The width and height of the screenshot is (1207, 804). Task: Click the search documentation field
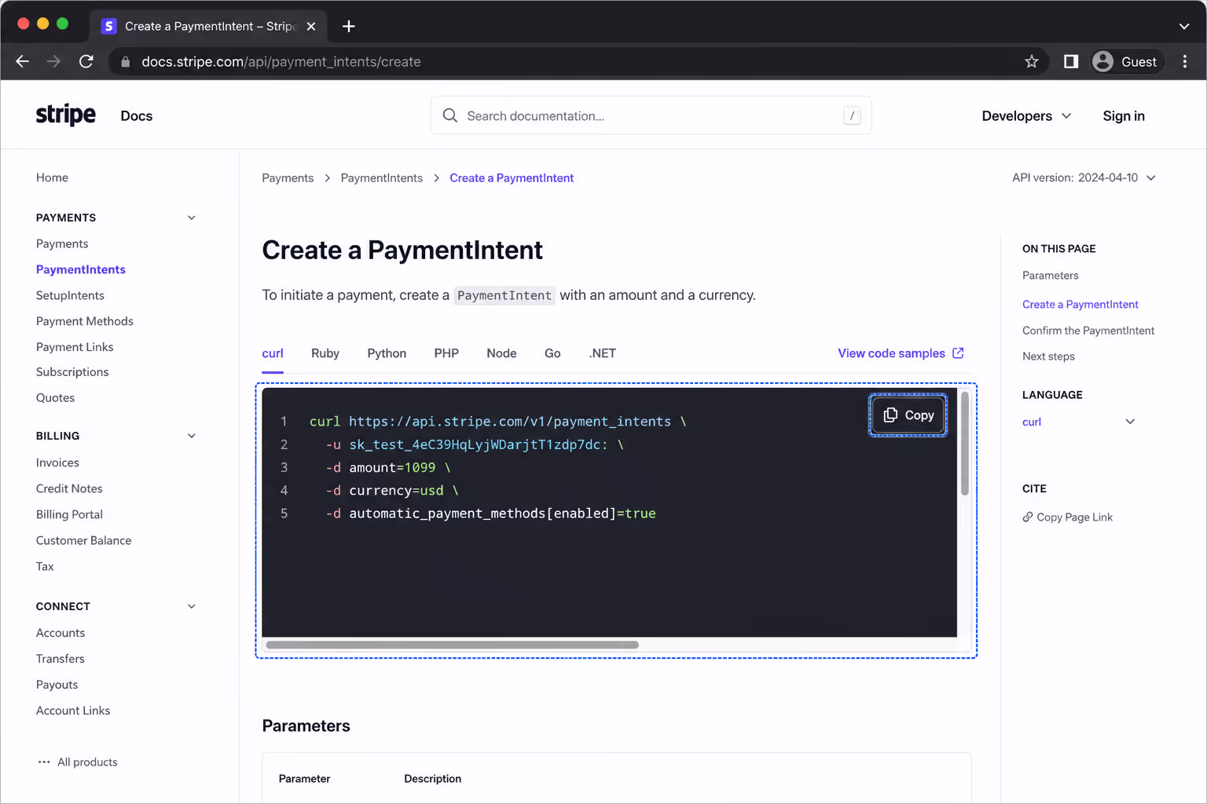pos(651,115)
